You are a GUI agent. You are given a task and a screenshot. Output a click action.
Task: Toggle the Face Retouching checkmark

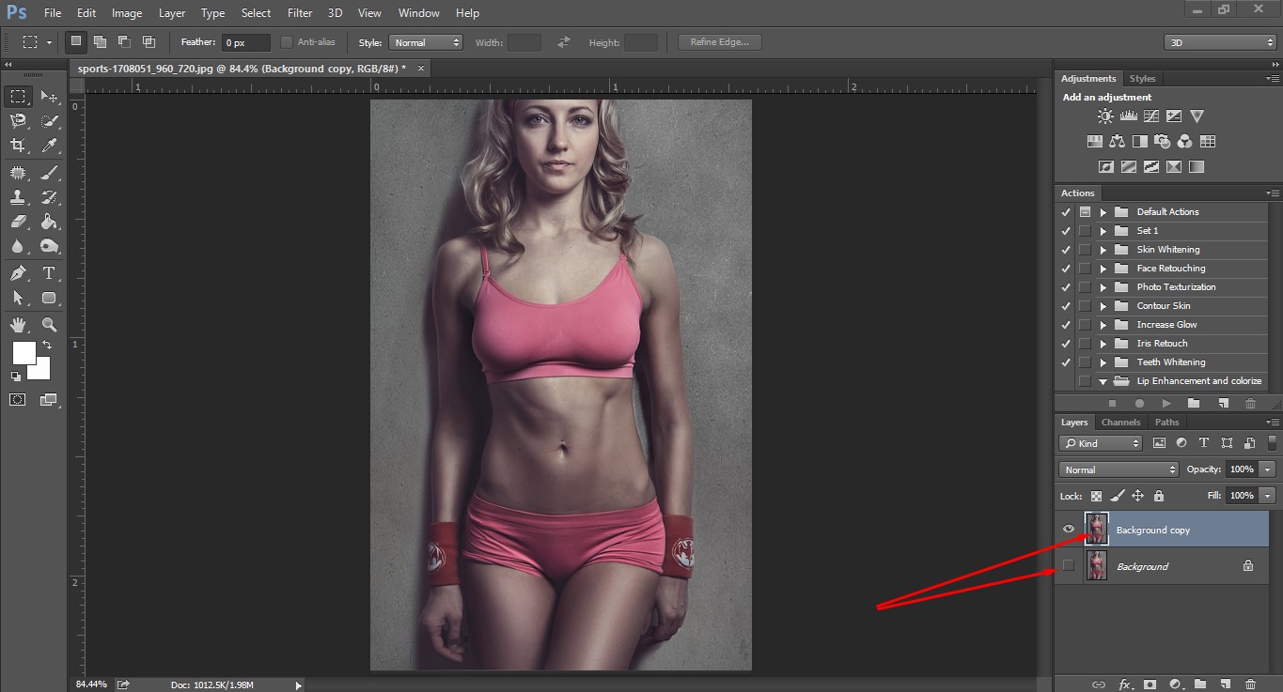click(x=1066, y=269)
